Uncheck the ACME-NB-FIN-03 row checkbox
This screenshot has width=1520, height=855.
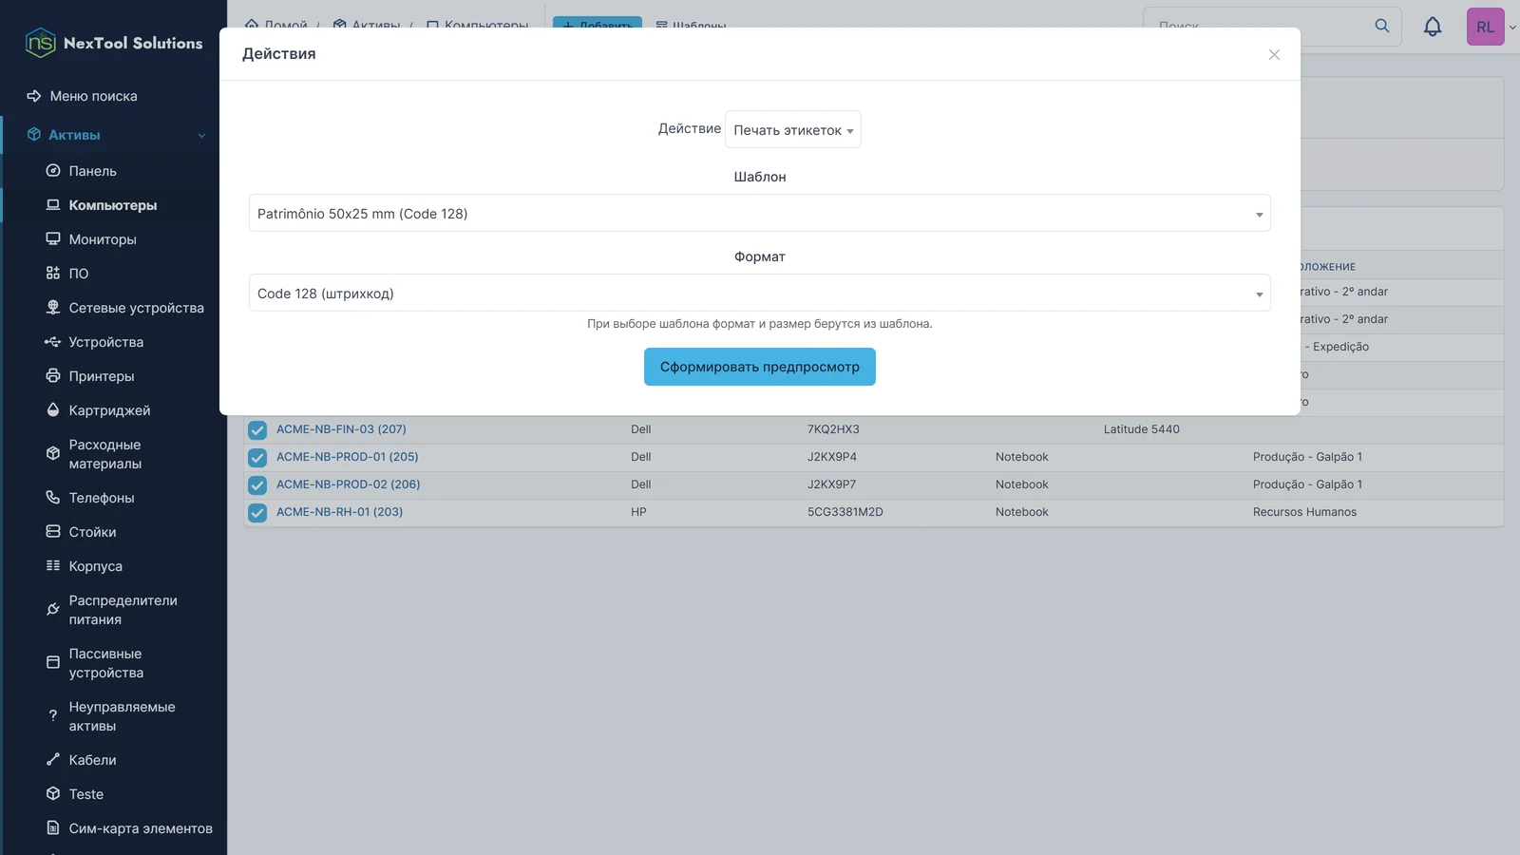[257, 430]
